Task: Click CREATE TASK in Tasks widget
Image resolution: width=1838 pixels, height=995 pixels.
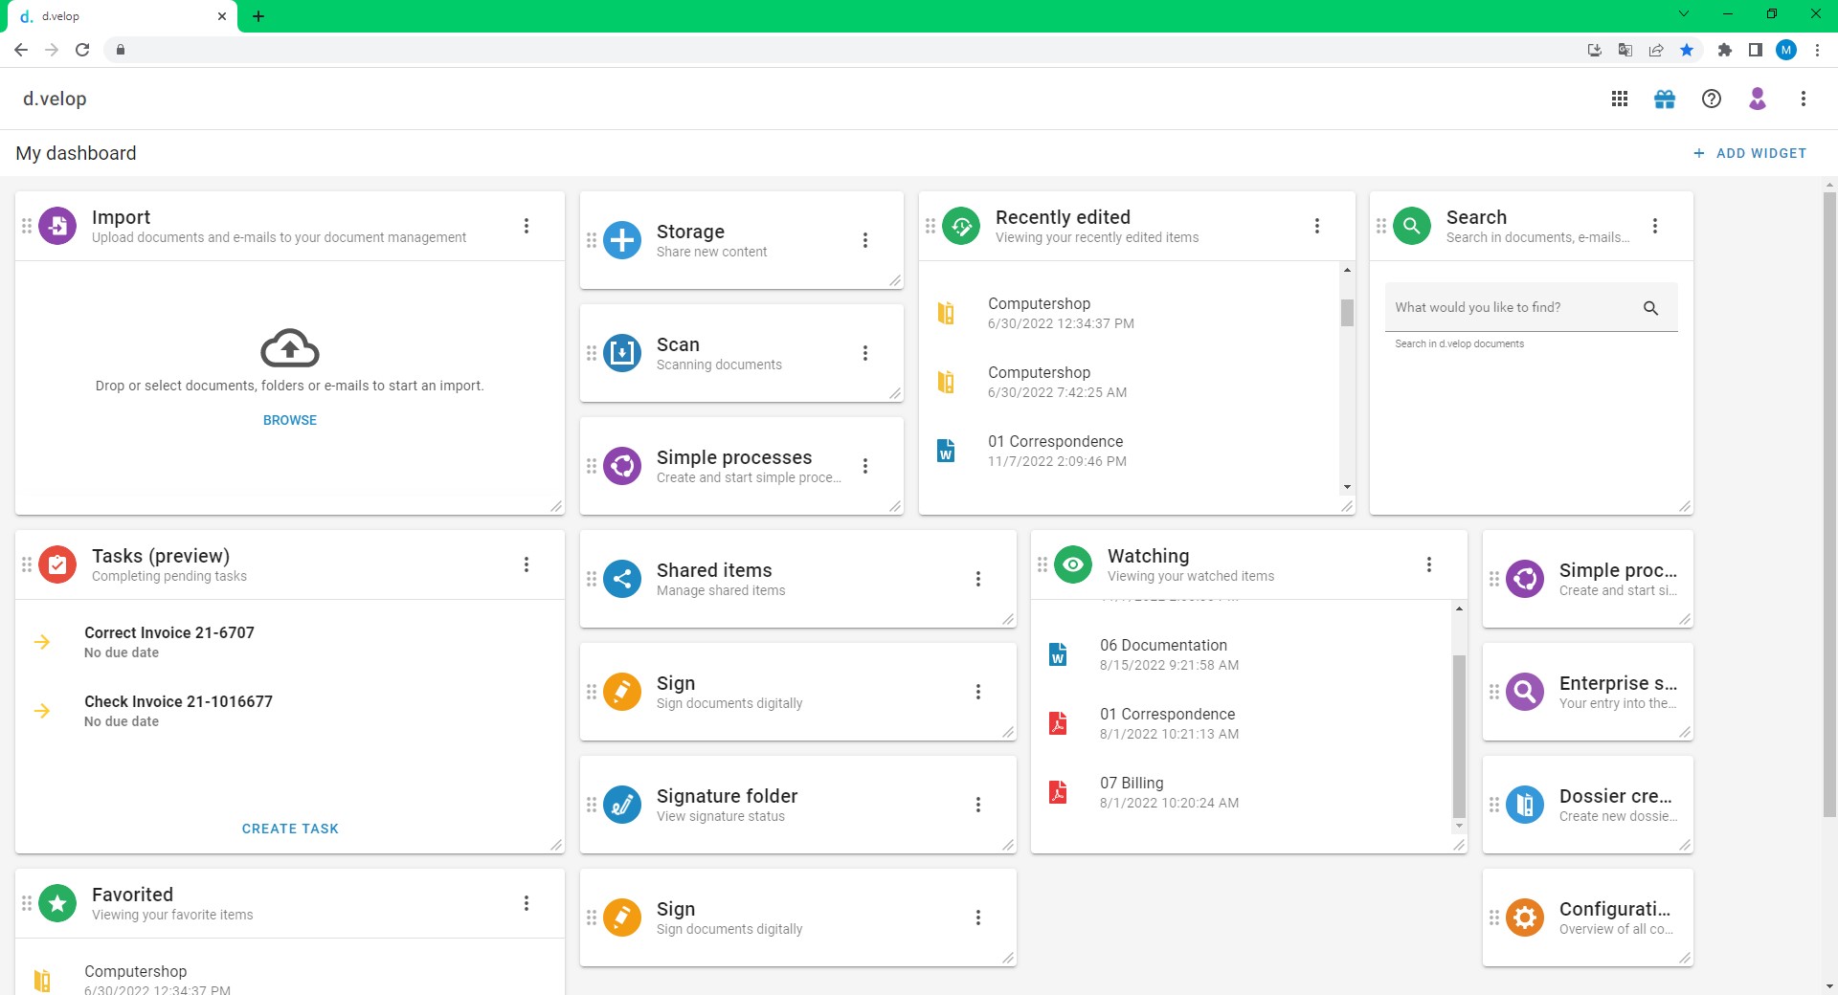Action: (x=290, y=829)
